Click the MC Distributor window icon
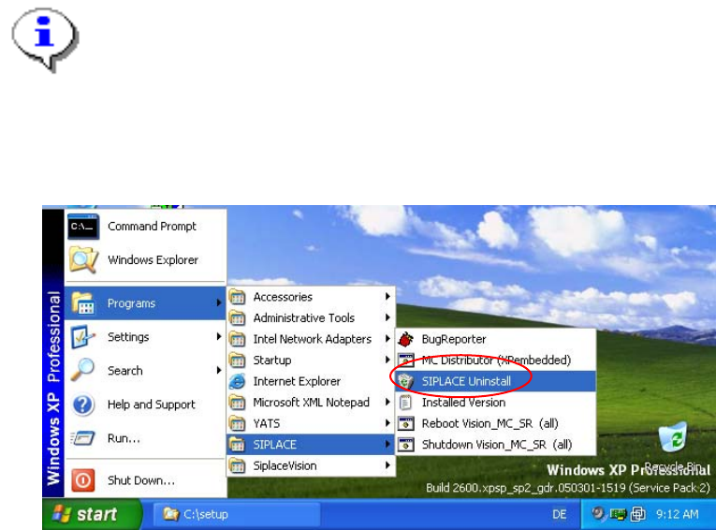This screenshot has height=530, width=716. click(x=406, y=360)
